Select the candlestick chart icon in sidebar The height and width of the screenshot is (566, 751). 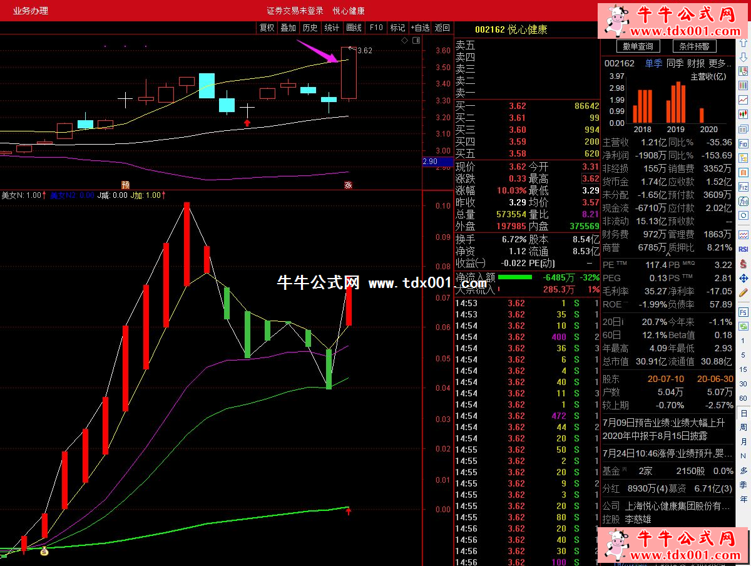click(743, 114)
